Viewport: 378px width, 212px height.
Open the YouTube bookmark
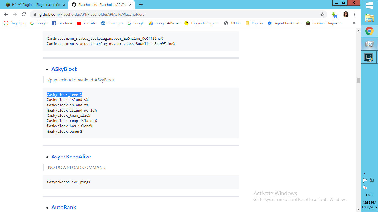click(x=87, y=23)
